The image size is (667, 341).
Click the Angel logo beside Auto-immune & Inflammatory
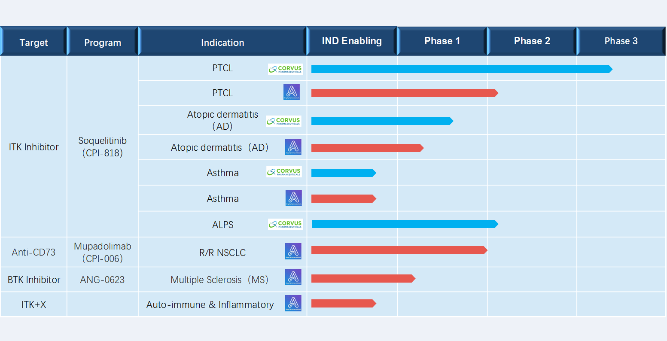pyautogui.click(x=293, y=303)
